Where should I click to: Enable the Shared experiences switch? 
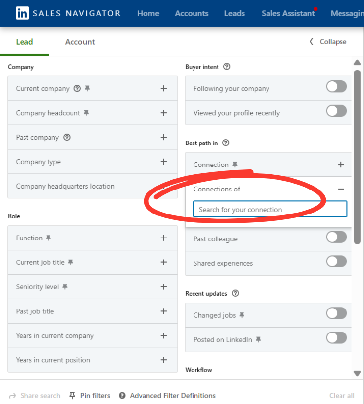[x=337, y=261]
